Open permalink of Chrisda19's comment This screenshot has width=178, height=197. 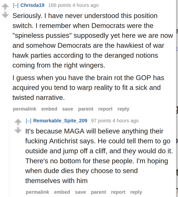pyautogui.click(x=25, y=109)
